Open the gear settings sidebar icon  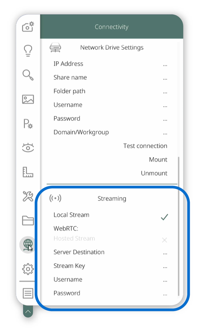[28, 269]
